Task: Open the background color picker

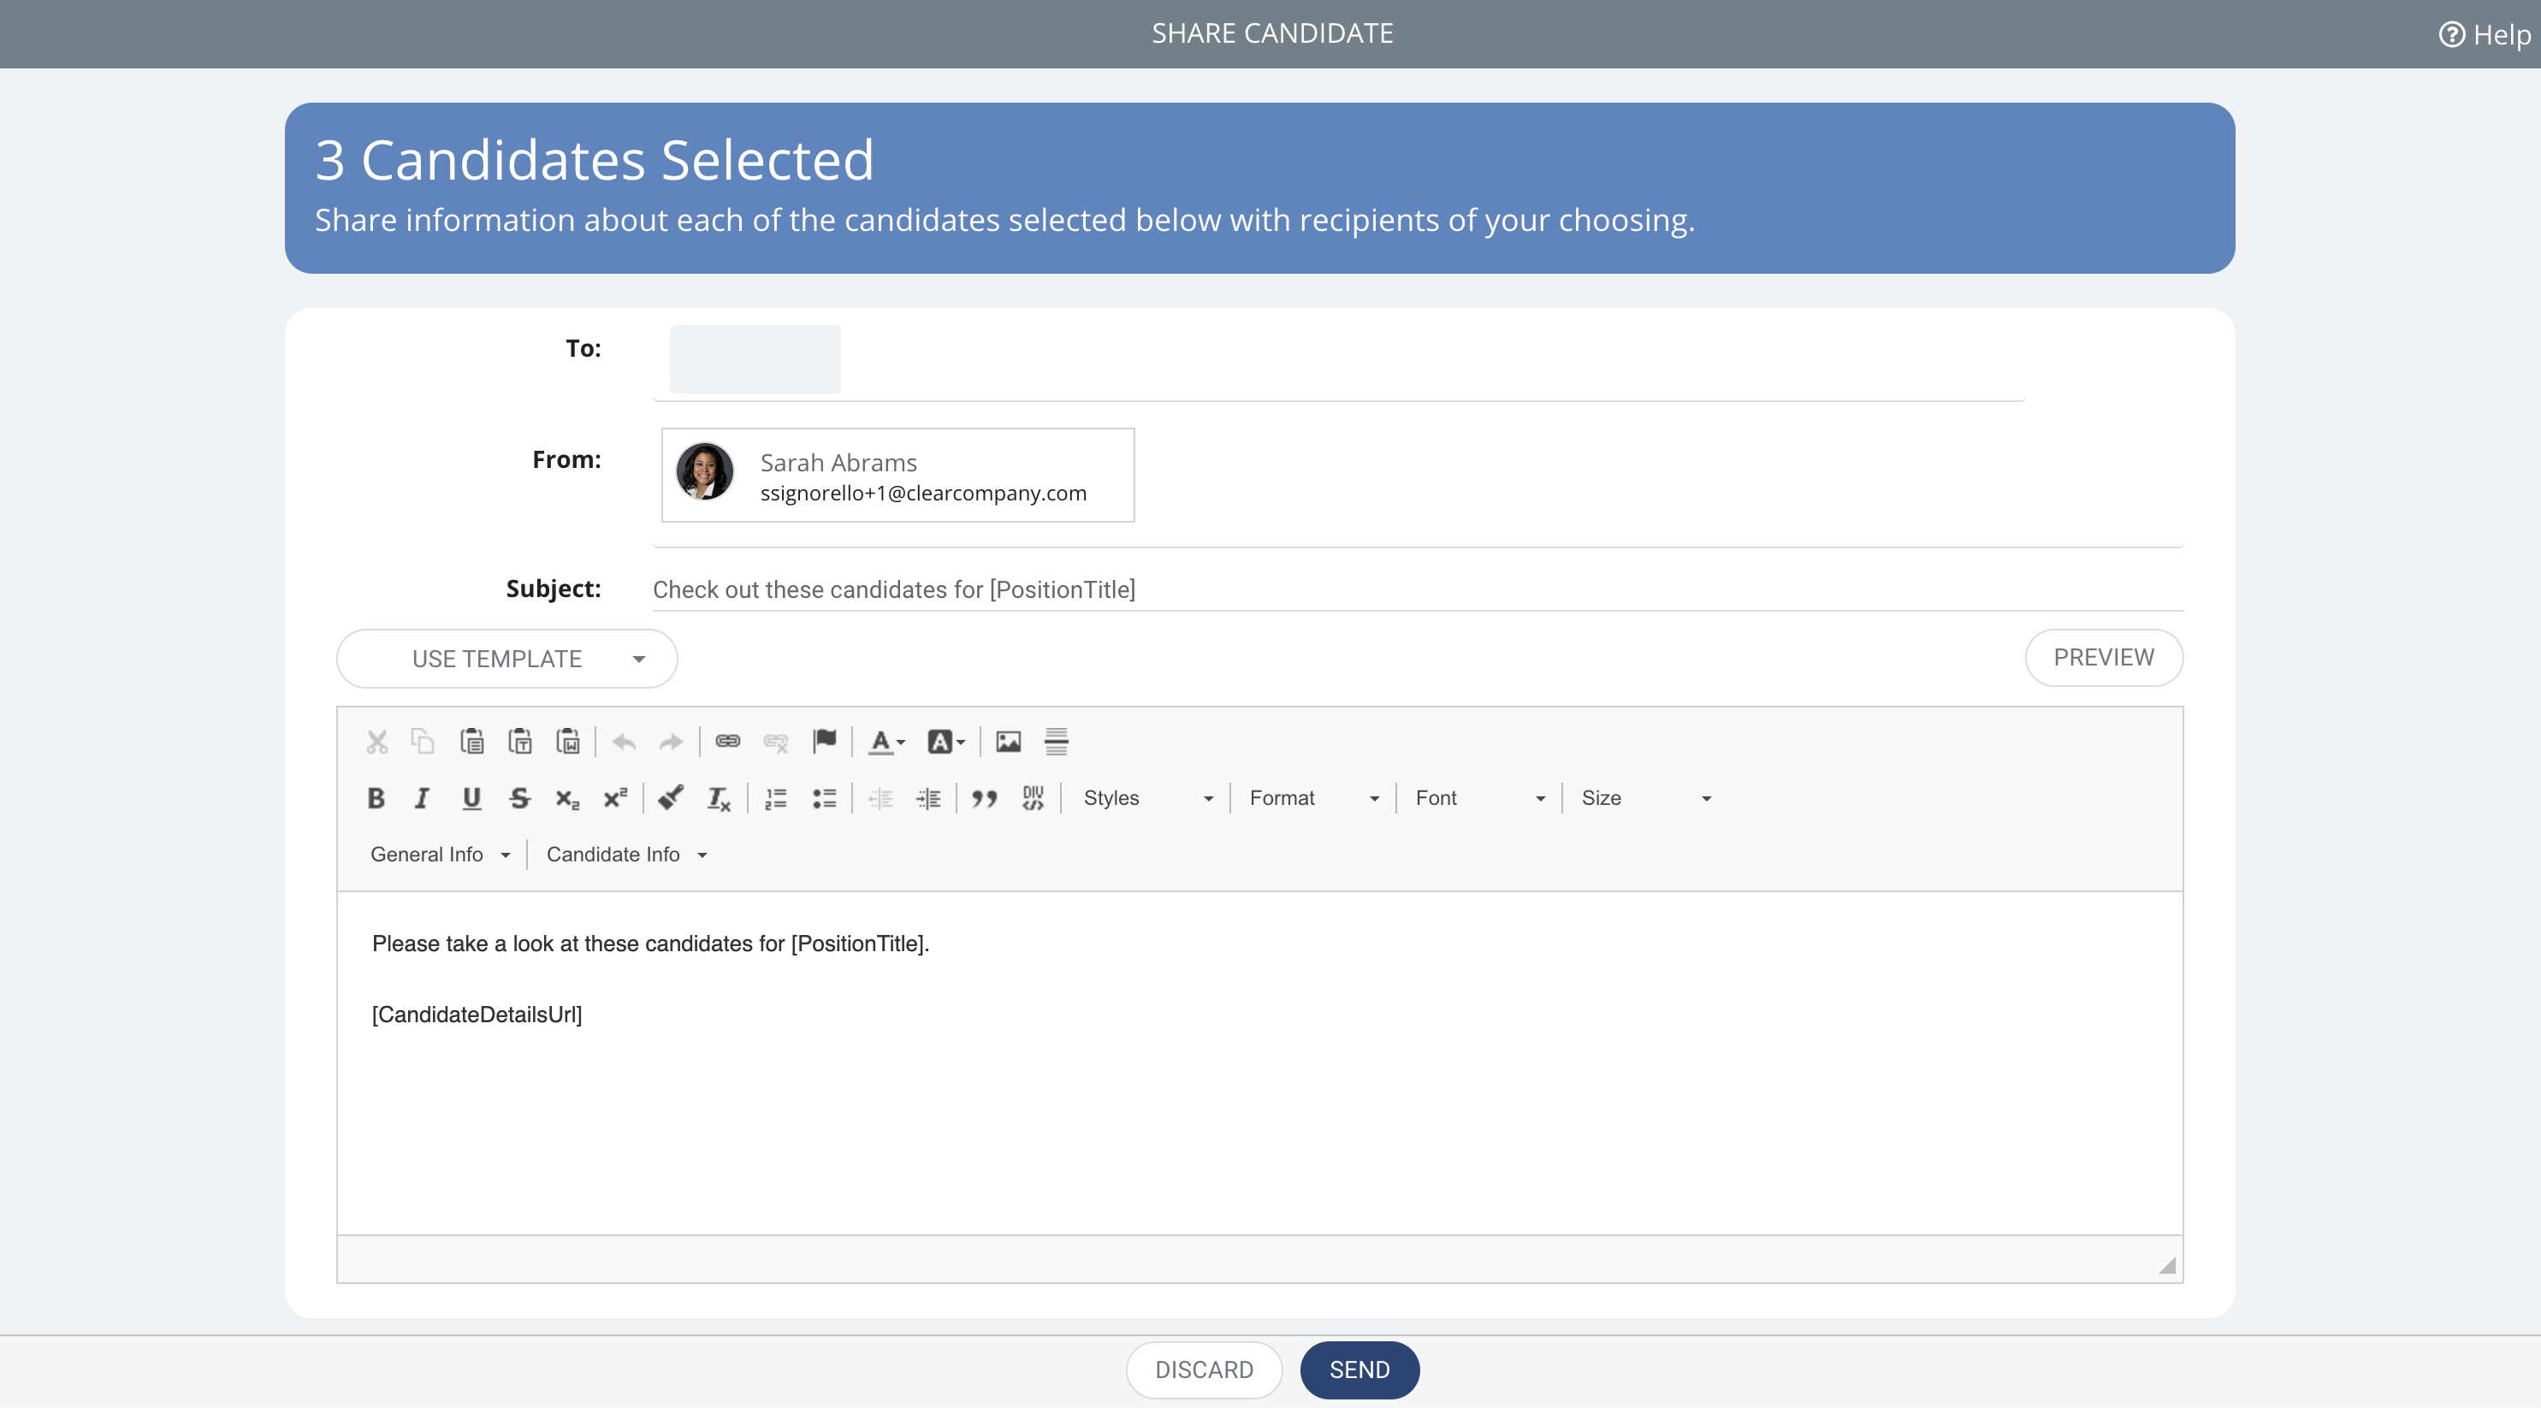Action: coord(946,742)
